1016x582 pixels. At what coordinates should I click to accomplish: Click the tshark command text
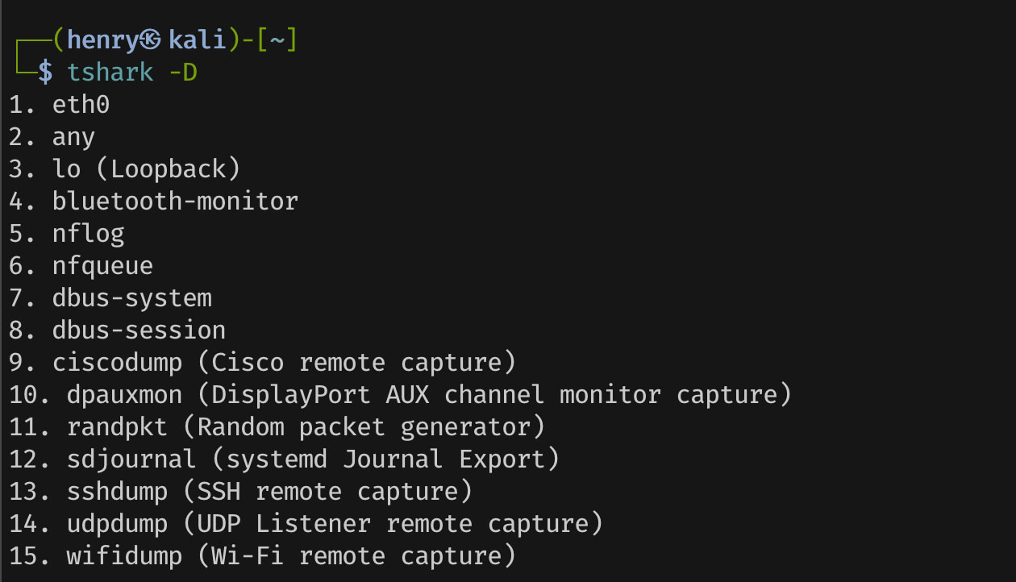tap(110, 73)
